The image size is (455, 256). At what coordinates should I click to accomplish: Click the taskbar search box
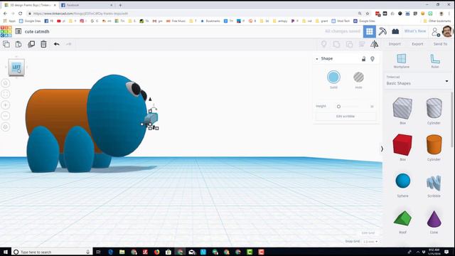pos(52,252)
